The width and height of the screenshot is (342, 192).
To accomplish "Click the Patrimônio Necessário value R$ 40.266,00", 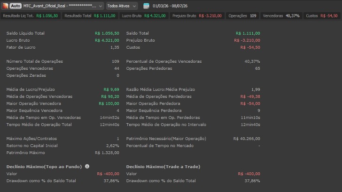I will (247, 139).
